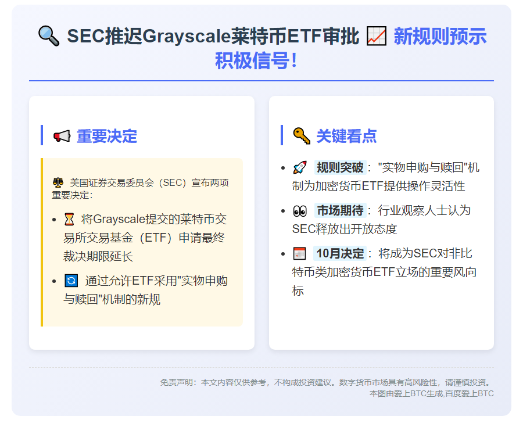Click the line 美国证券交易委员会 (SEC) 宣布两项
Viewport: 523px width, 434px height.
(149, 183)
